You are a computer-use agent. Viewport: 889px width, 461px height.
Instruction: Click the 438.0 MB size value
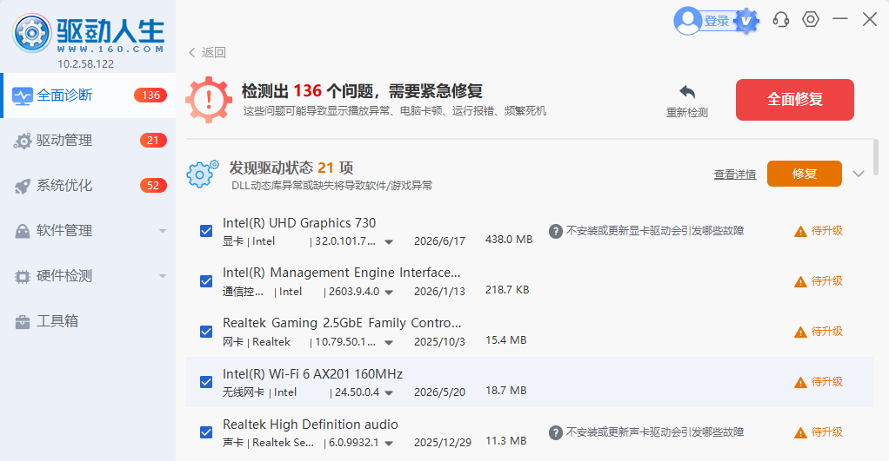point(509,240)
